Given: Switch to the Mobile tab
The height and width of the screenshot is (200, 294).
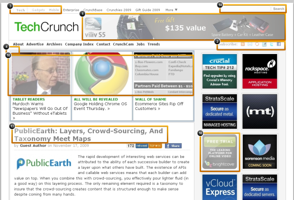Looking at the screenshot, I should [54, 10].
